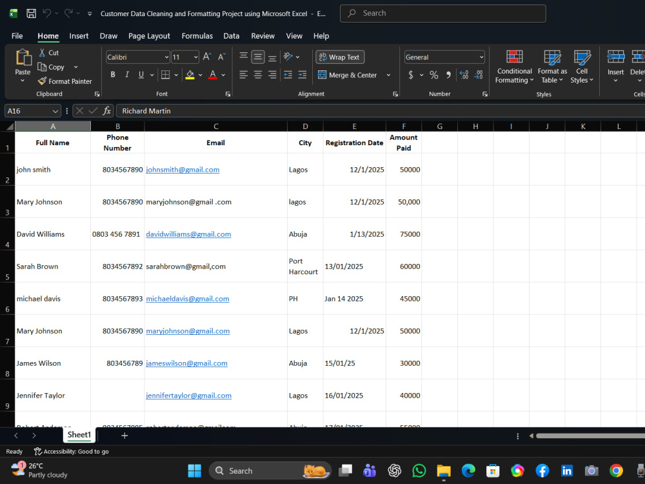The image size is (645, 484).
Task: Click Decrease Indent icon
Action: point(288,75)
